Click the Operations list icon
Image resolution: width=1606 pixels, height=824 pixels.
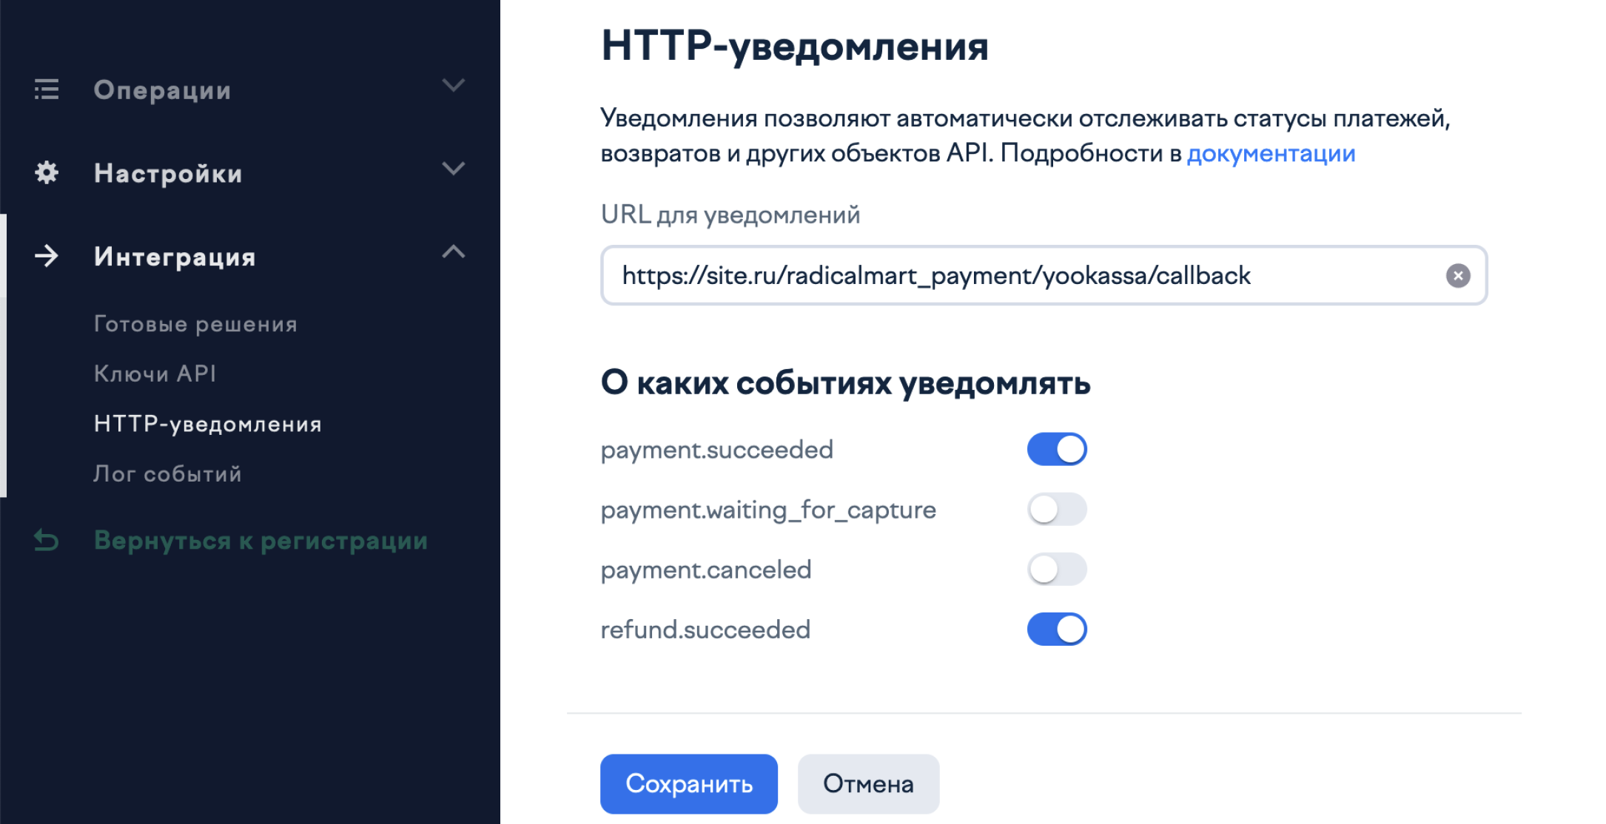tap(47, 90)
